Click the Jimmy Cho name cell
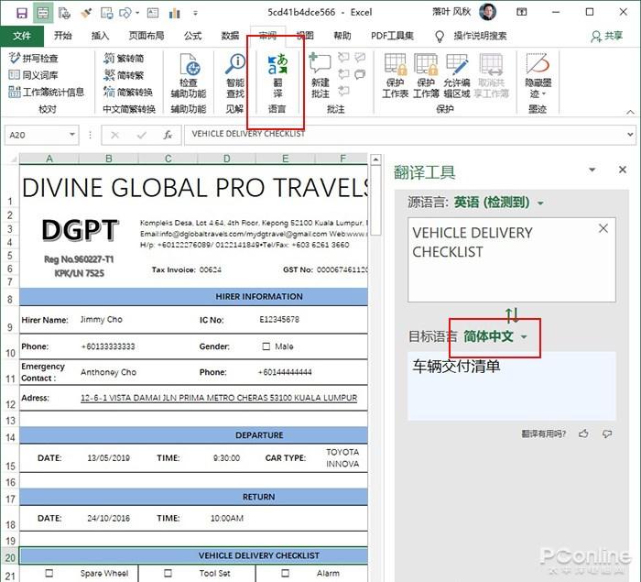This screenshot has width=641, height=582. (101, 320)
